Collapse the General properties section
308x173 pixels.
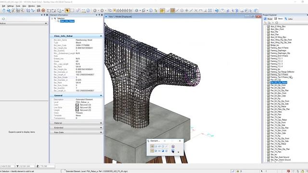[101, 96]
